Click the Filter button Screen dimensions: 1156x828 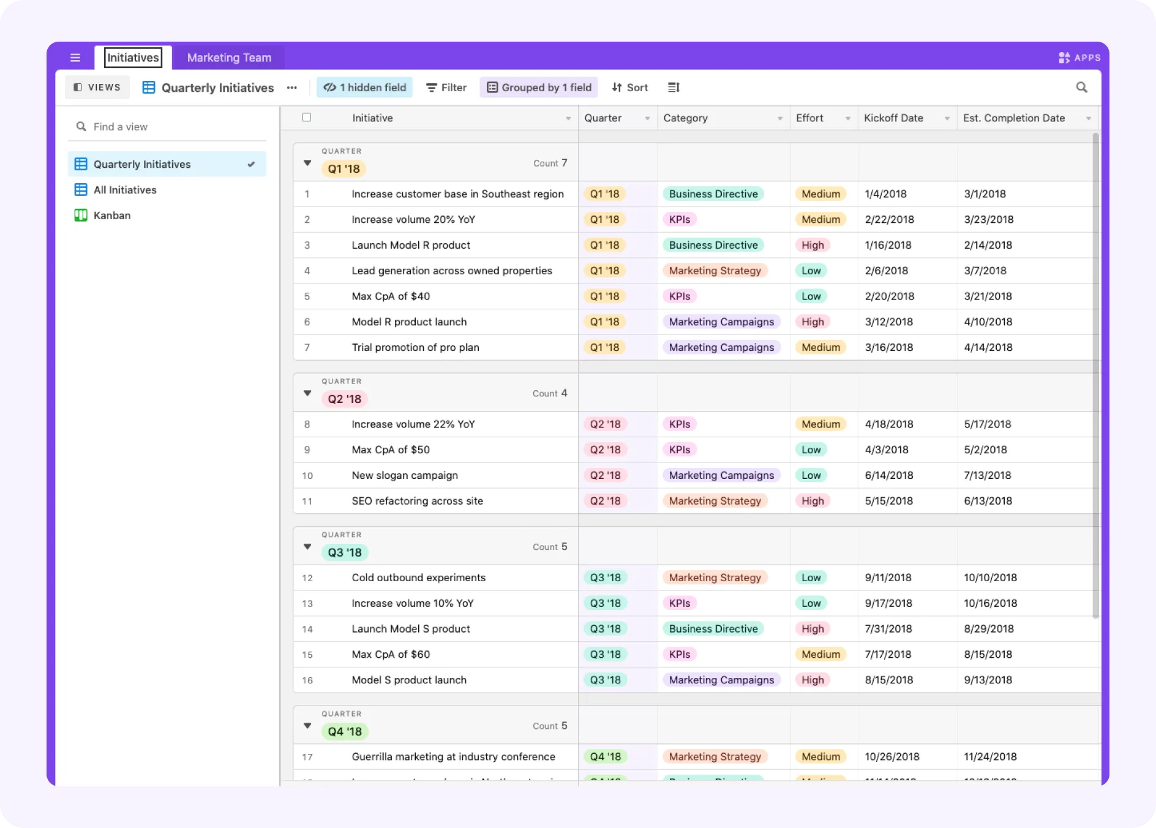coord(446,88)
